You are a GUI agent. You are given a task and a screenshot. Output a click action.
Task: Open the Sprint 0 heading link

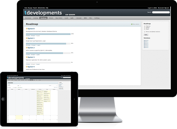point(31,29)
